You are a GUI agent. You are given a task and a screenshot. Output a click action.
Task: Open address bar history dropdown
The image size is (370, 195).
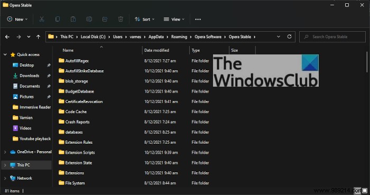tap(279, 36)
